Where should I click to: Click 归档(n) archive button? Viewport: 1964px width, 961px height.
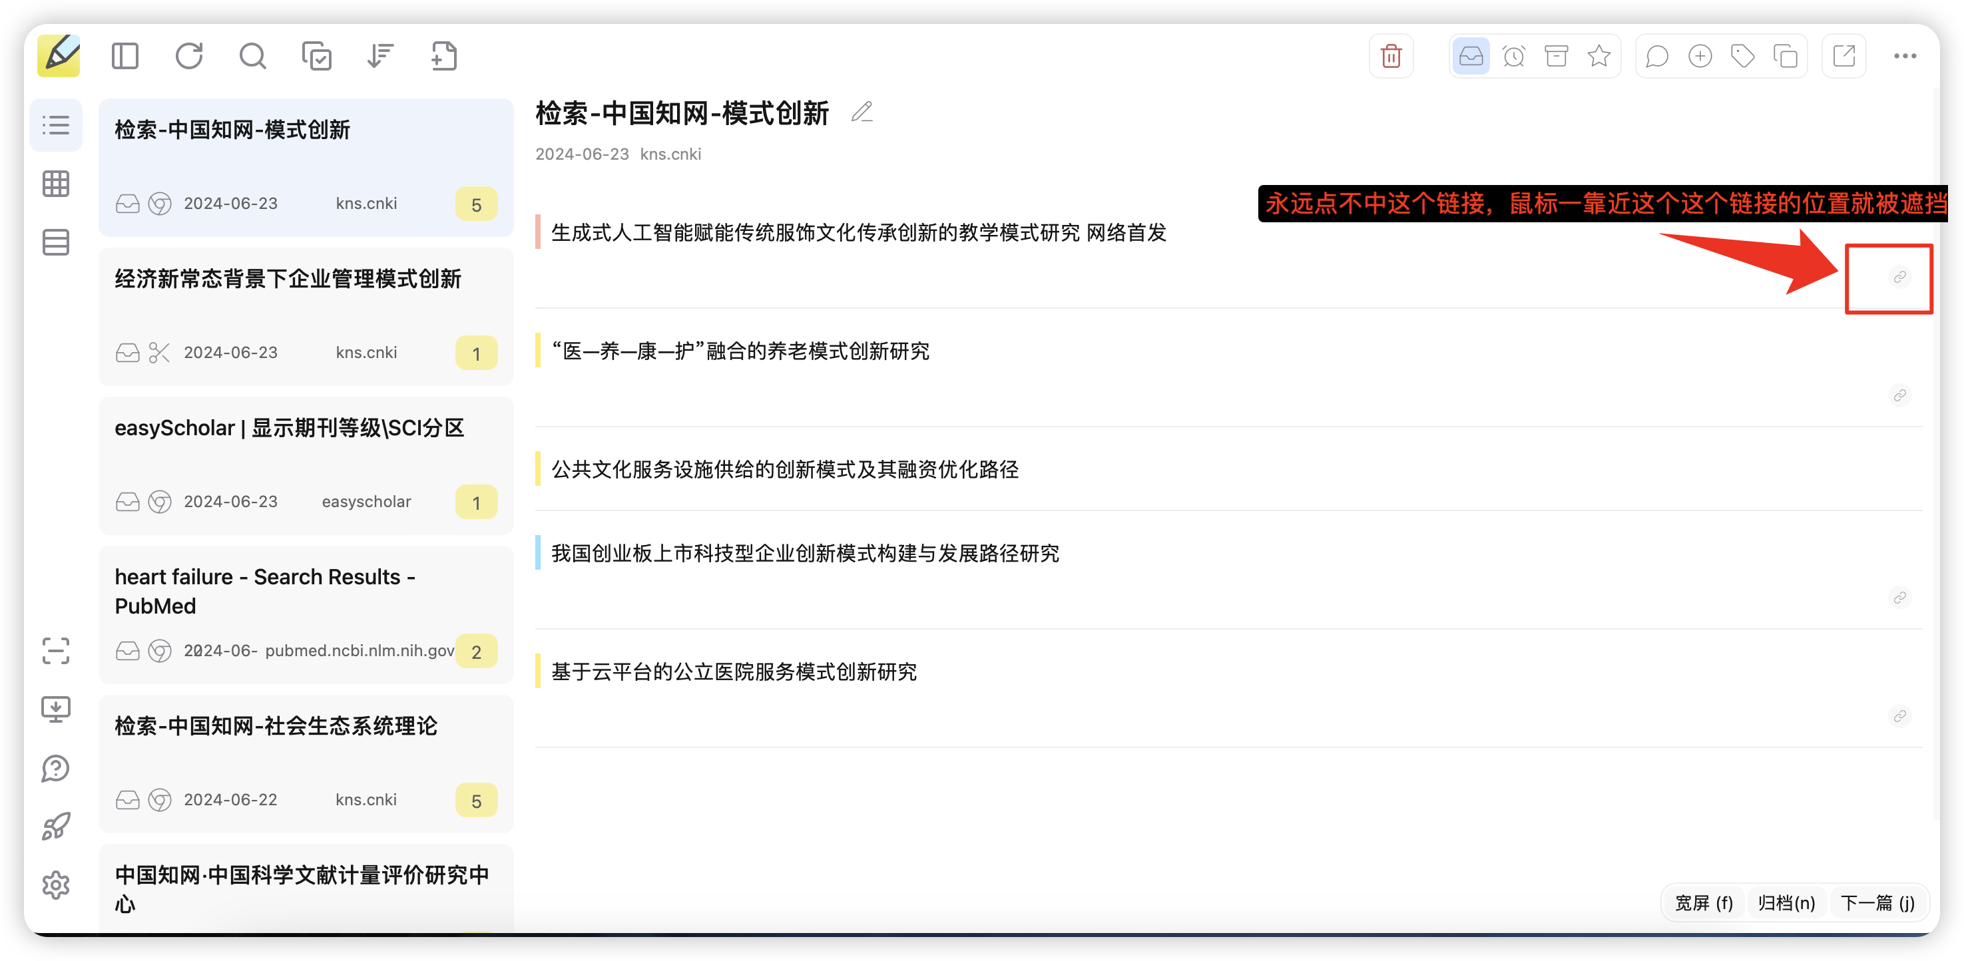click(1786, 903)
